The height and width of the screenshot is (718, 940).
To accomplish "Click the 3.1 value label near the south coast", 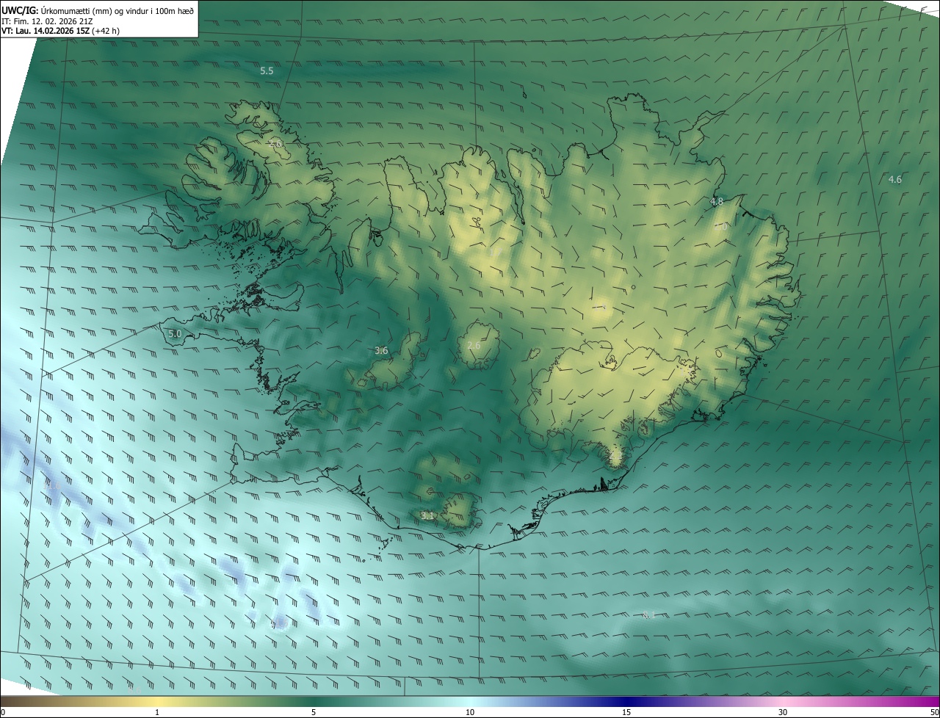I will point(427,516).
